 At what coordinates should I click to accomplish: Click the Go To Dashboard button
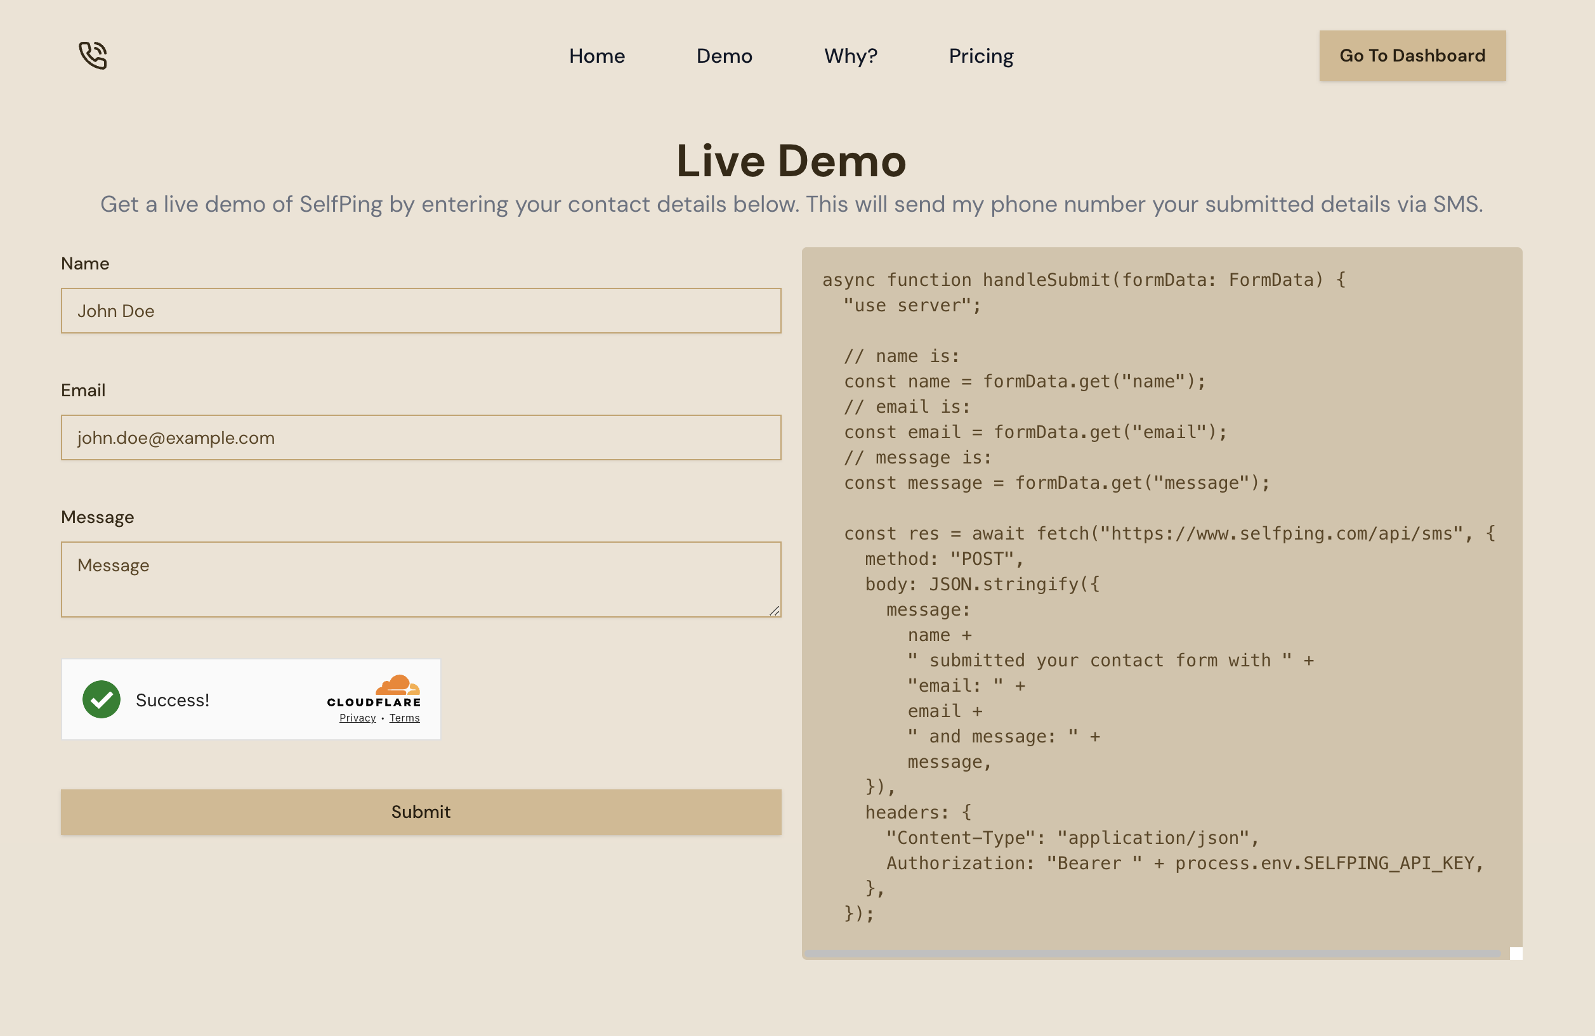pos(1412,56)
